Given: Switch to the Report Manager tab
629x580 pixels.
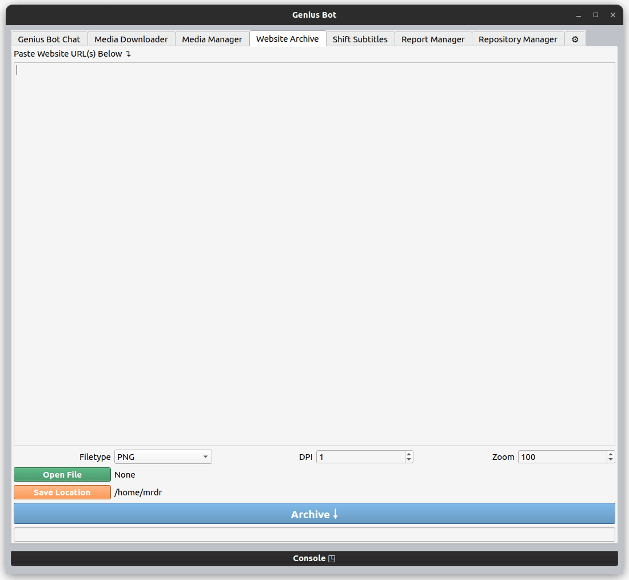Looking at the screenshot, I should click(x=433, y=39).
